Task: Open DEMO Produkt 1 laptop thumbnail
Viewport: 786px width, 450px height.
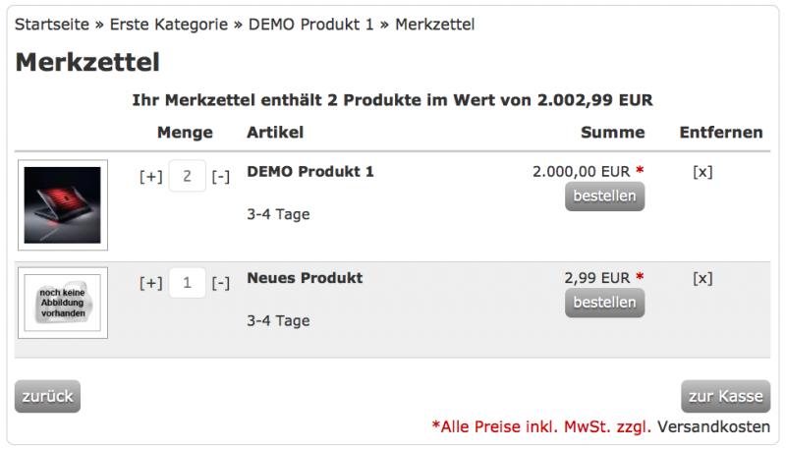Action: tap(63, 204)
